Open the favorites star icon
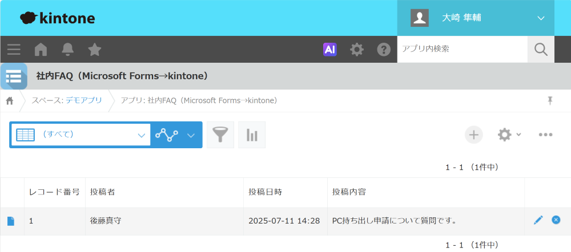Image resolution: width=571 pixels, height=252 pixels. (94, 50)
